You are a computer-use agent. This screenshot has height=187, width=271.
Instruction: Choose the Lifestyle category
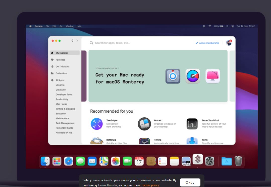(60, 85)
